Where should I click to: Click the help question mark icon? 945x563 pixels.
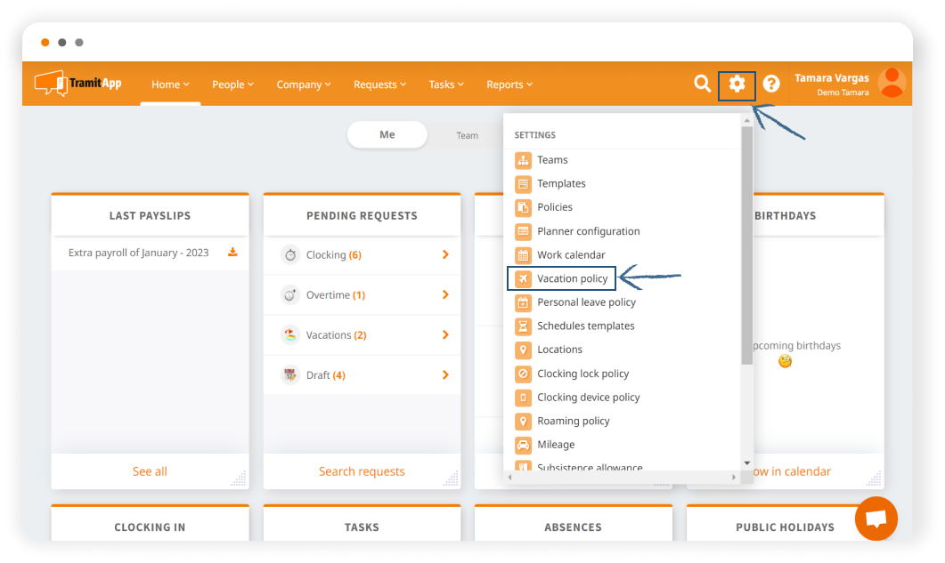[x=771, y=84]
